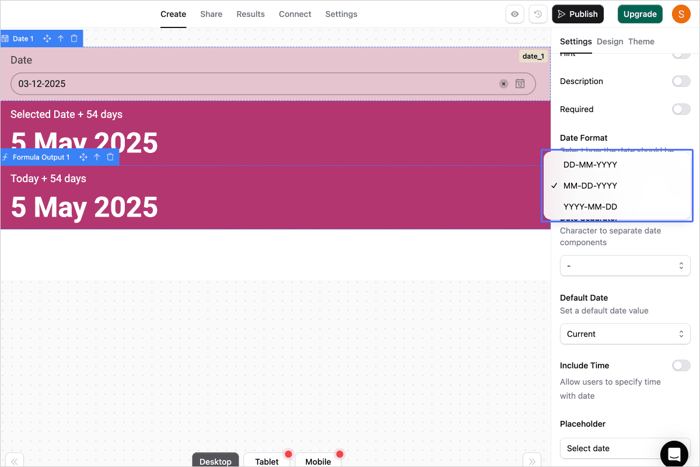
Task: Delete Formula Output 1 with trash icon
Action: click(x=110, y=157)
